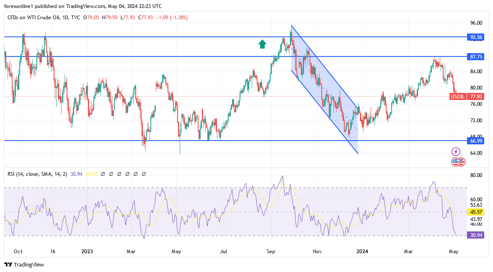Click the blue 92.56 price label
Viewport: 493px width, 272px height.
pyautogui.click(x=476, y=37)
